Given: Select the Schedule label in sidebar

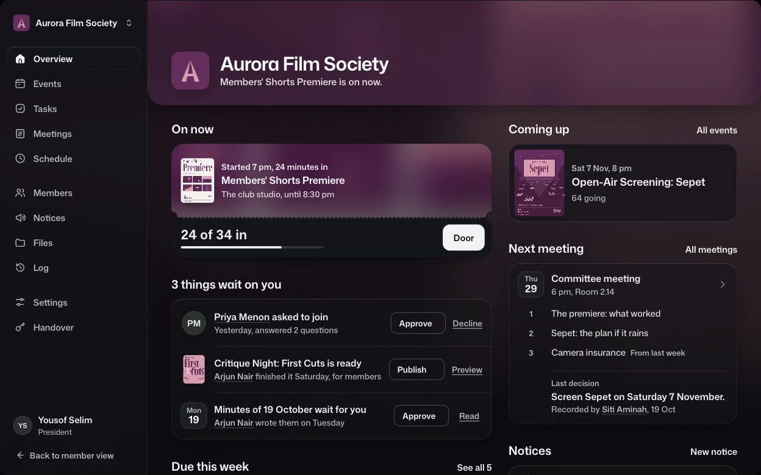Looking at the screenshot, I should pos(52,159).
